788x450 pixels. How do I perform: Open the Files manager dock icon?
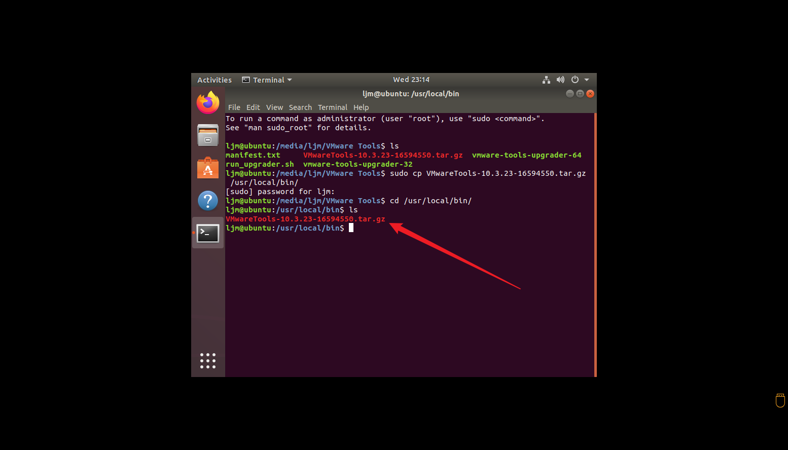point(208,135)
